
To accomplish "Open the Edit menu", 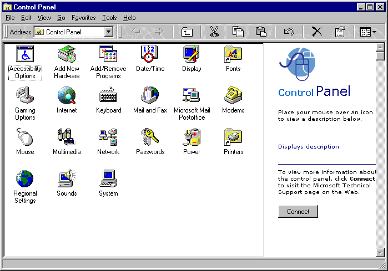I will point(26,18).
